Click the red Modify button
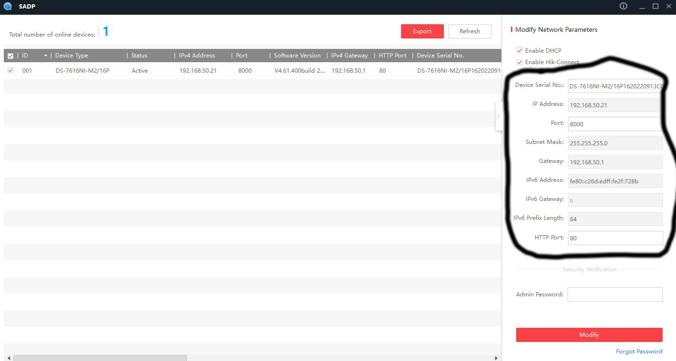Viewport: 676px width, 361px height. click(x=589, y=335)
